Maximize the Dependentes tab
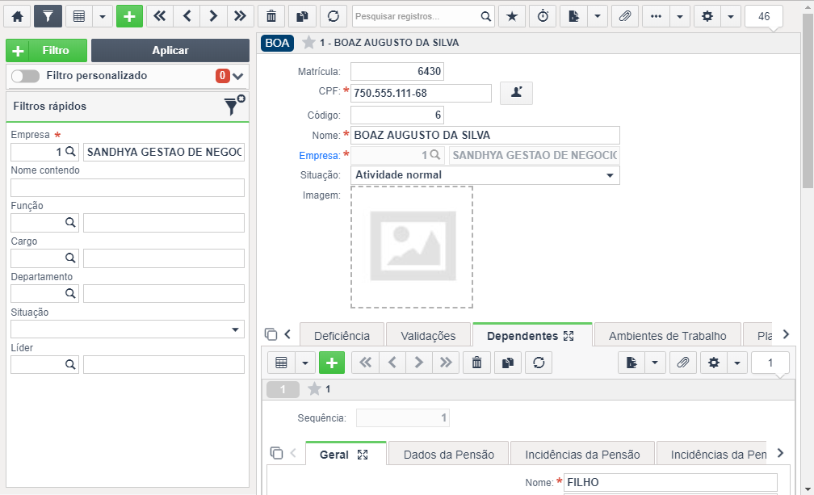The height and width of the screenshot is (495, 814). tap(569, 336)
